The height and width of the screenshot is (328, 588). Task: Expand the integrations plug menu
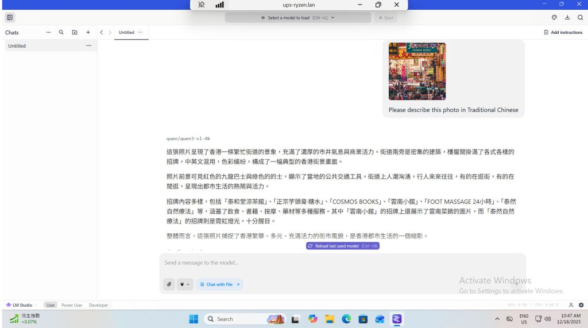click(184, 284)
